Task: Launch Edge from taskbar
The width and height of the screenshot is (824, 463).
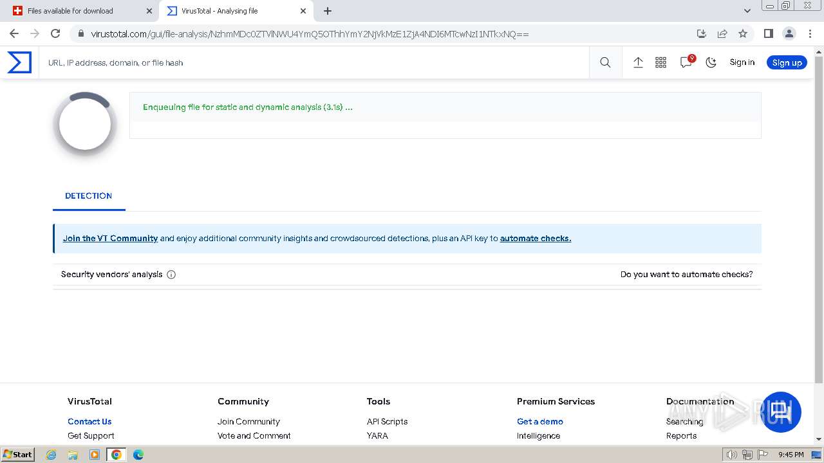Action: pos(138,455)
